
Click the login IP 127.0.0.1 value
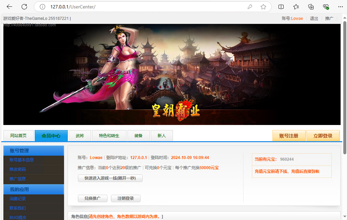pos(139,158)
